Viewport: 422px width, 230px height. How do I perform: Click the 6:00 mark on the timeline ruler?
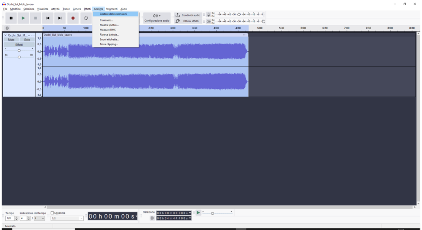tap(303, 28)
